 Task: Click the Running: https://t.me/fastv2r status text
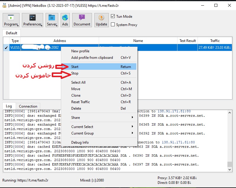pyautogui.click(x=25, y=180)
